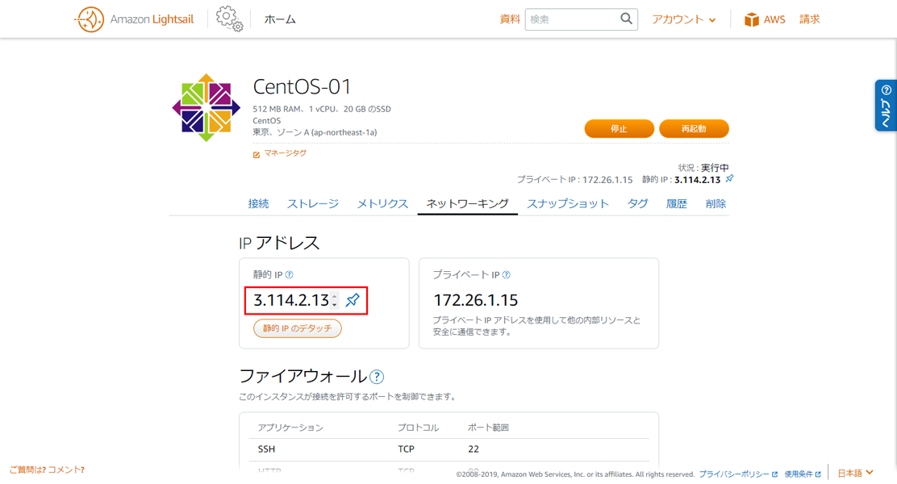This screenshot has height=484, width=897.
Task: Click the プロトコル column header
Action: [x=418, y=428]
